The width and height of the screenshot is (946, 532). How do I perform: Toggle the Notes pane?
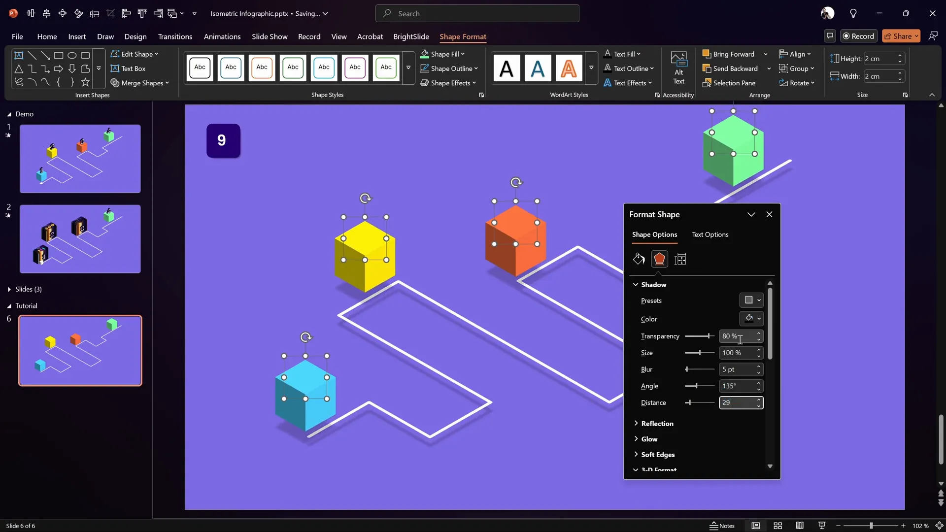(722, 526)
